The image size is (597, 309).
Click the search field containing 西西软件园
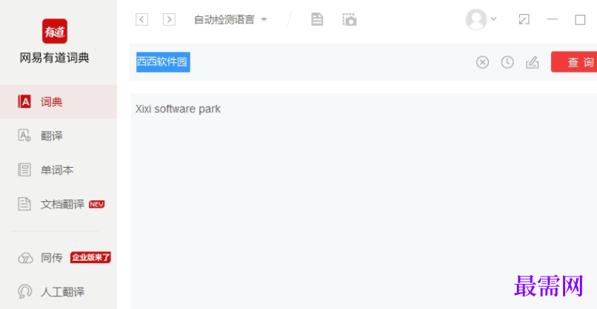301,62
